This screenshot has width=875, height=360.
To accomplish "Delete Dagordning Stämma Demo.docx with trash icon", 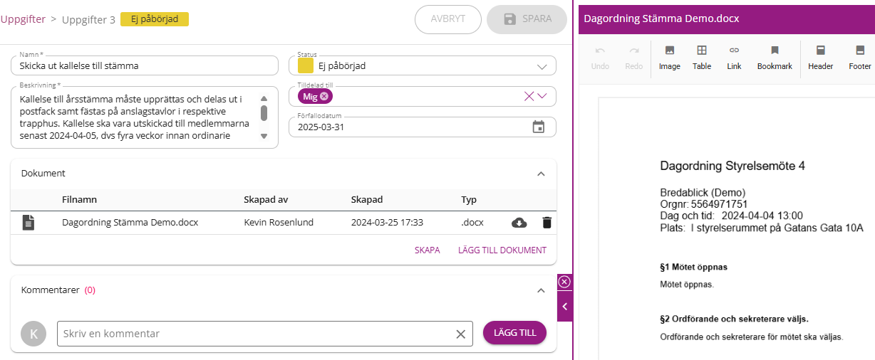I will [x=547, y=223].
